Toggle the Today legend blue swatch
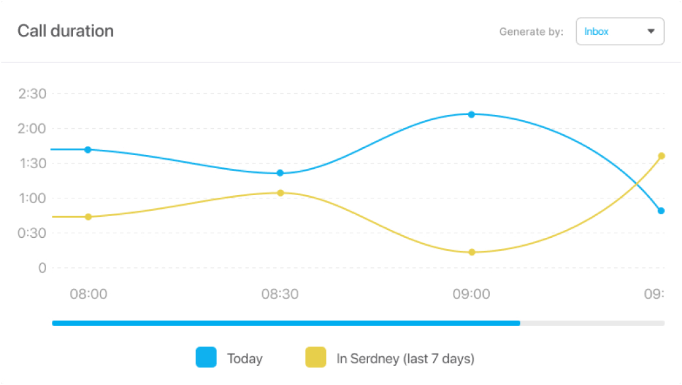 click(206, 358)
